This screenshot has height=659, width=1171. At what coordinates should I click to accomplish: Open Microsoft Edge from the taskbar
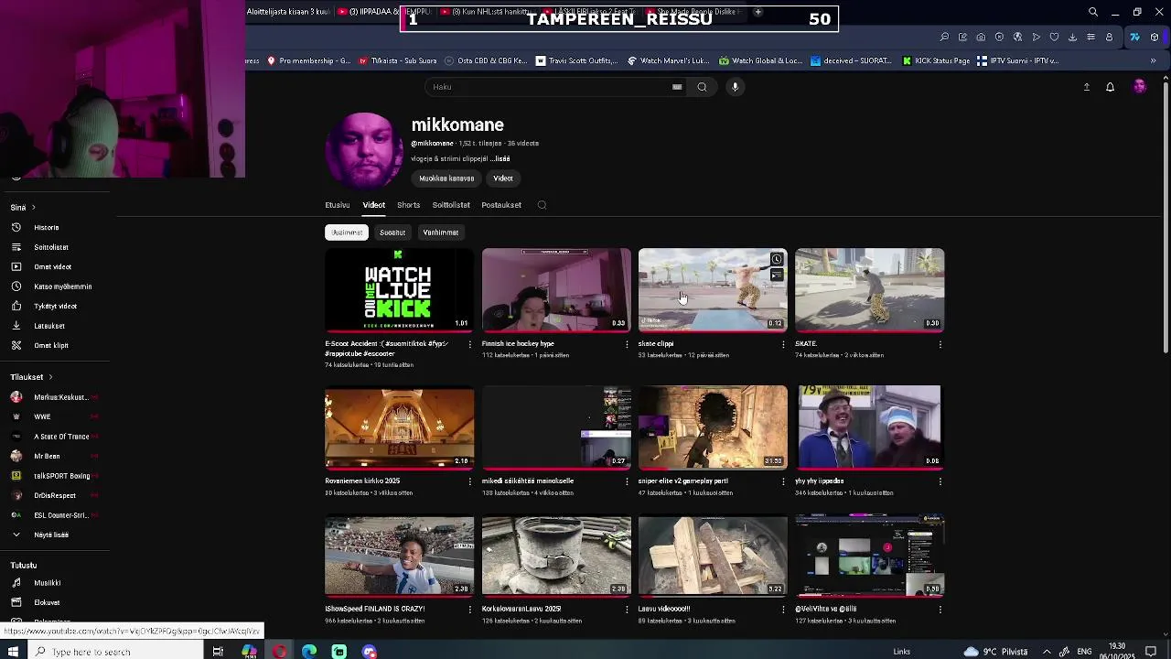coord(309,652)
